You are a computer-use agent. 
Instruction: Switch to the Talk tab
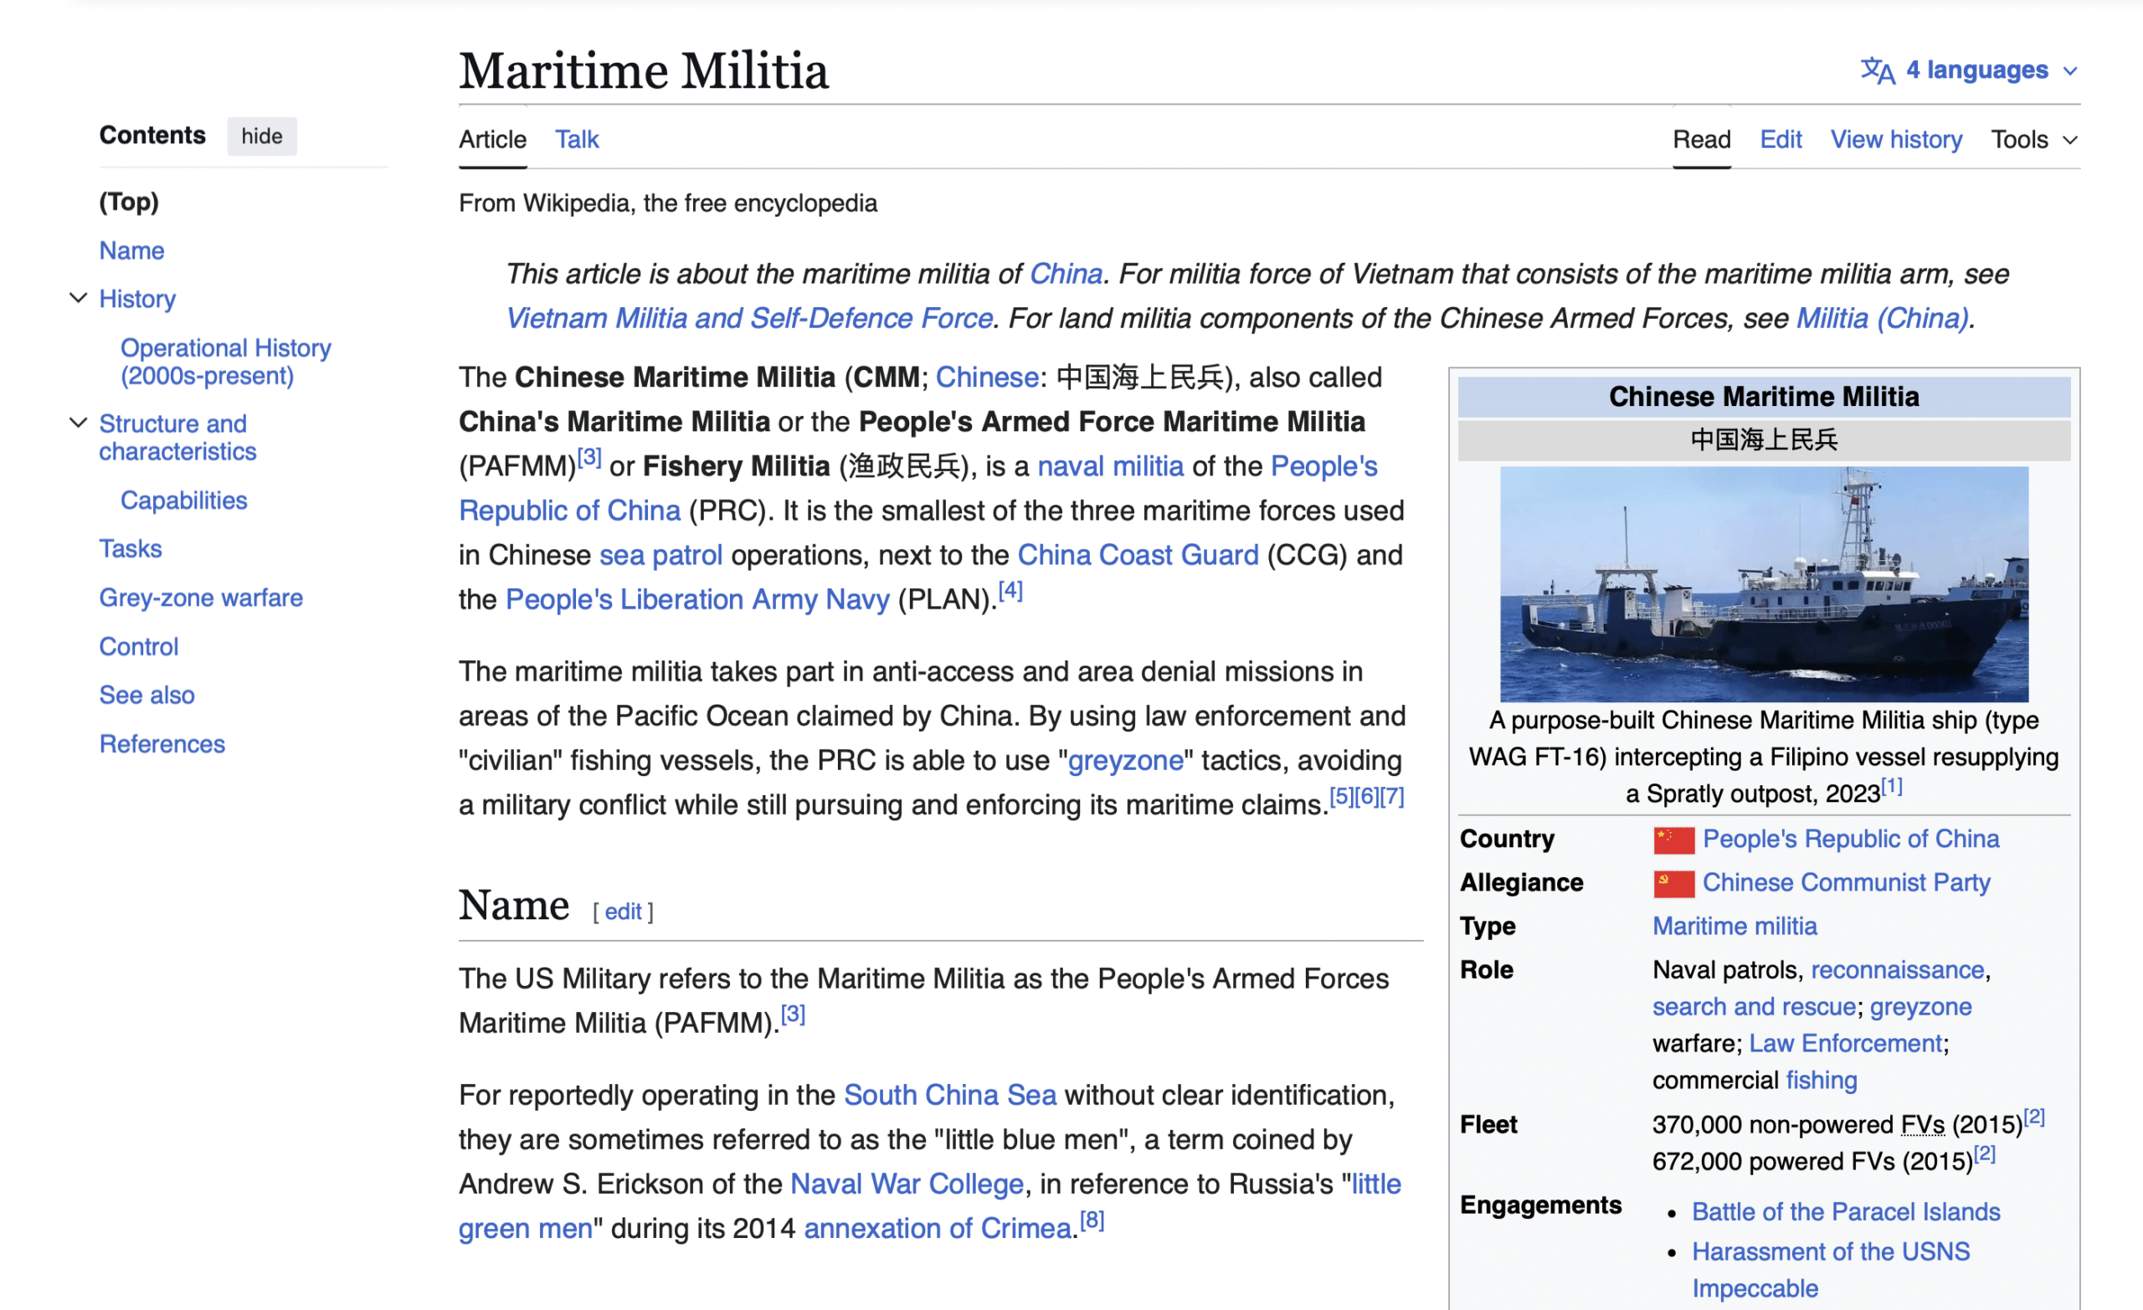(x=577, y=140)
